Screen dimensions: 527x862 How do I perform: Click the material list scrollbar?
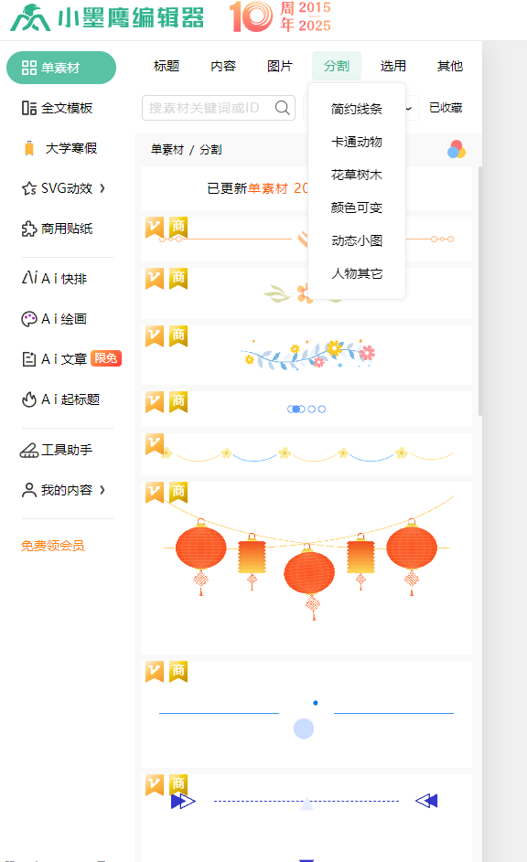[479, 291]
